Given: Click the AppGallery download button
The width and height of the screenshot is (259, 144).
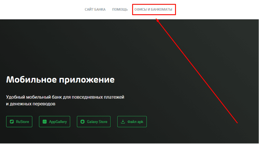Looking at the screenshot, I should [x=54, y=122].
